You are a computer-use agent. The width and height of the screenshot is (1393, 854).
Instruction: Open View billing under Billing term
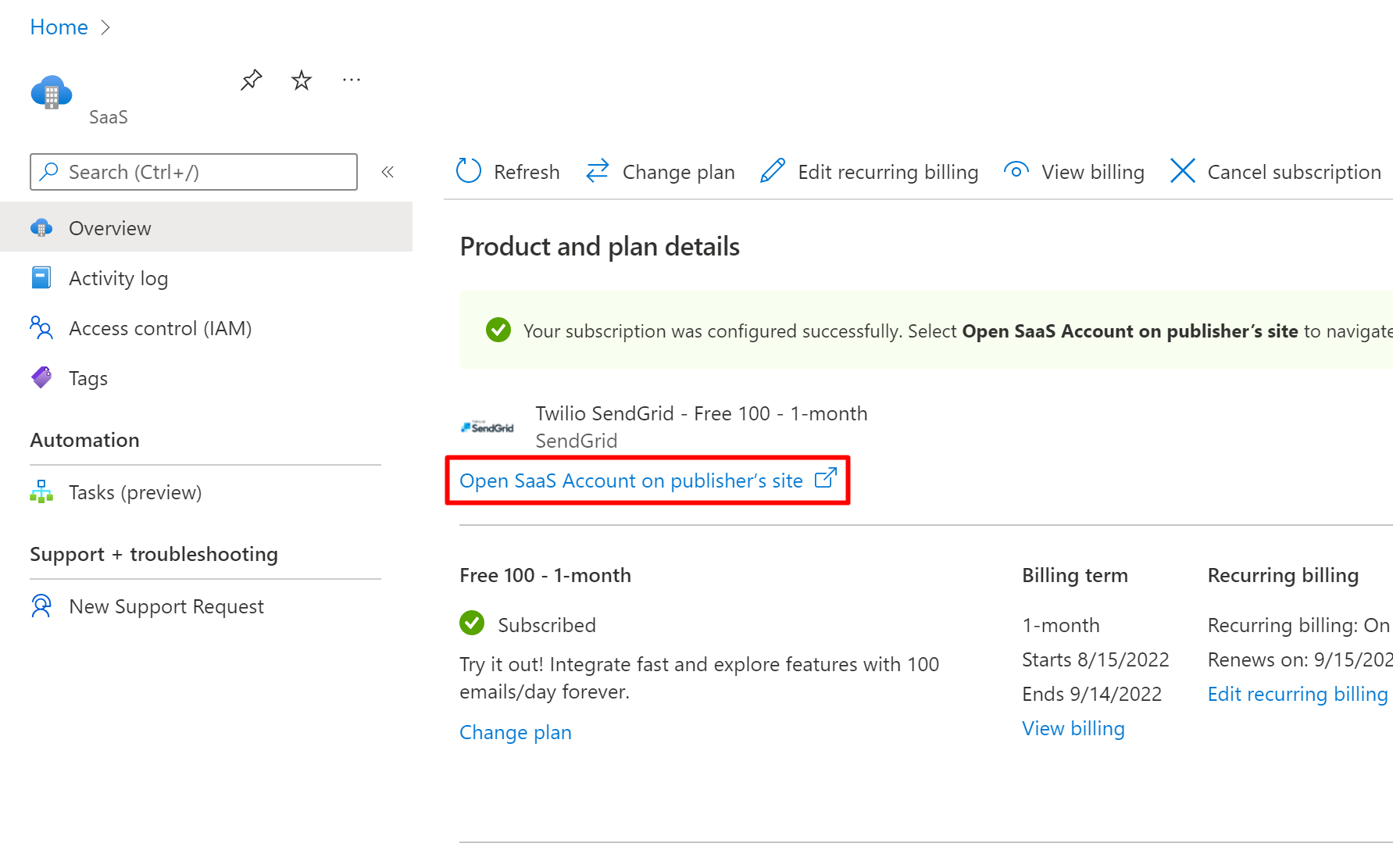tap(1073, 727)
